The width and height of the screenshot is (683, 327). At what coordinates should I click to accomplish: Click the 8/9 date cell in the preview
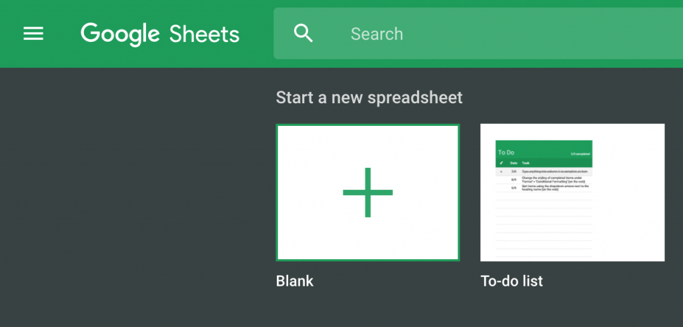tap(514, 180)
